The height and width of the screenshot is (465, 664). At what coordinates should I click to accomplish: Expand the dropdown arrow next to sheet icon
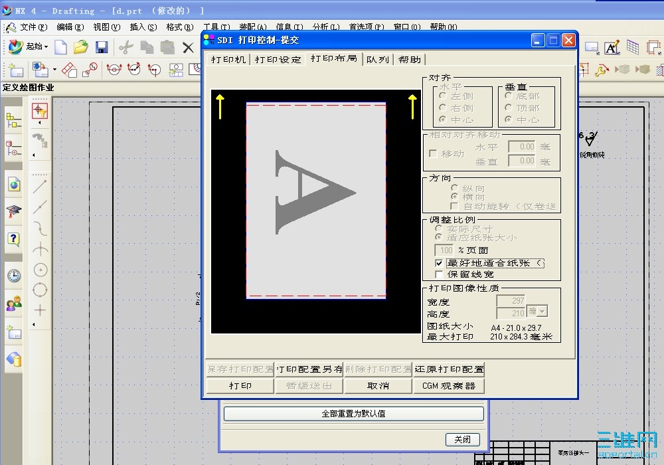[54, 69]
